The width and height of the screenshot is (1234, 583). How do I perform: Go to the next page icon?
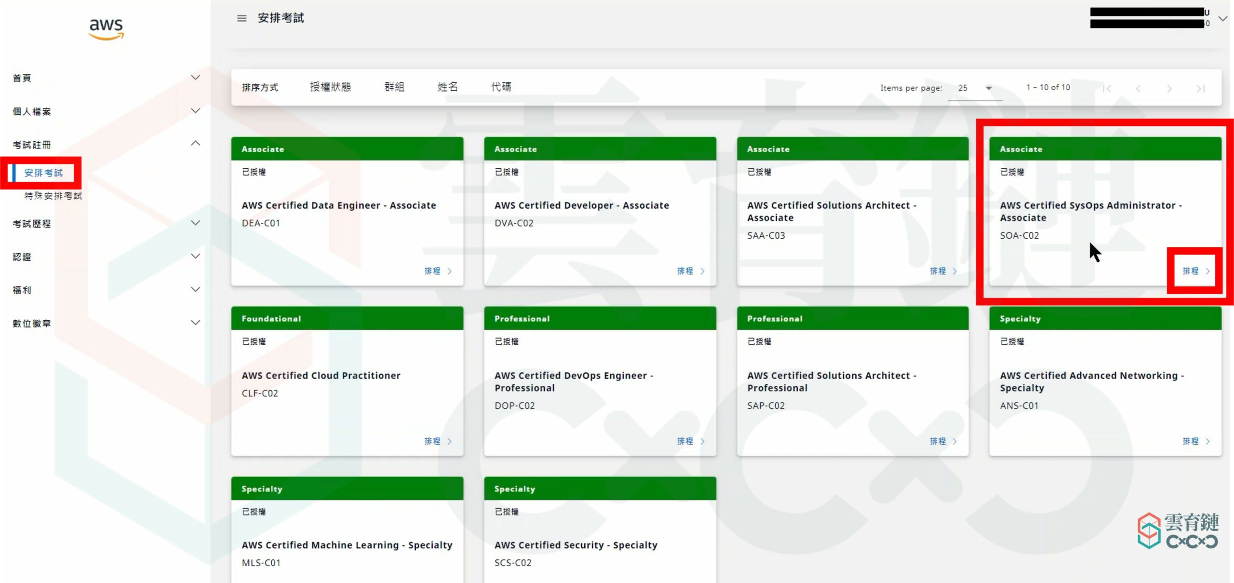(x=1169, y=88)
